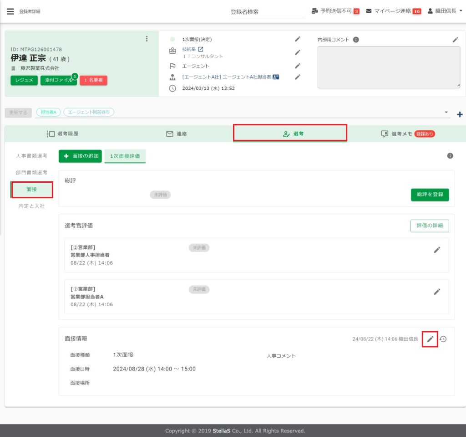Expand the tag selection dropdown arrow

[446, 112]
